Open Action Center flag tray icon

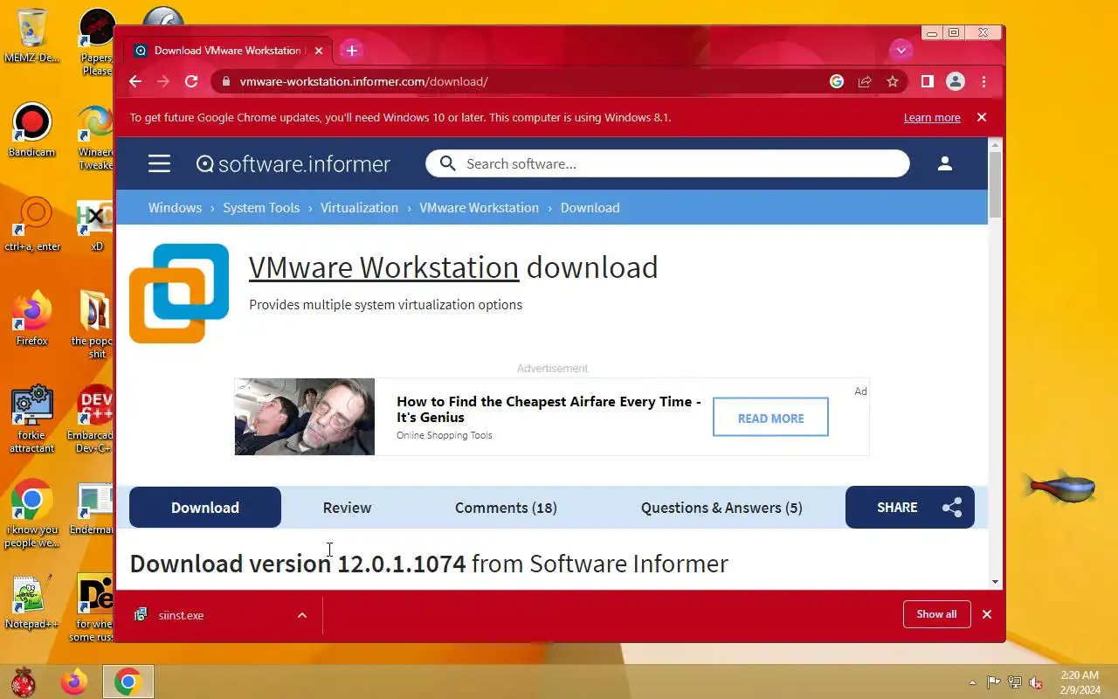click(994, 682)
